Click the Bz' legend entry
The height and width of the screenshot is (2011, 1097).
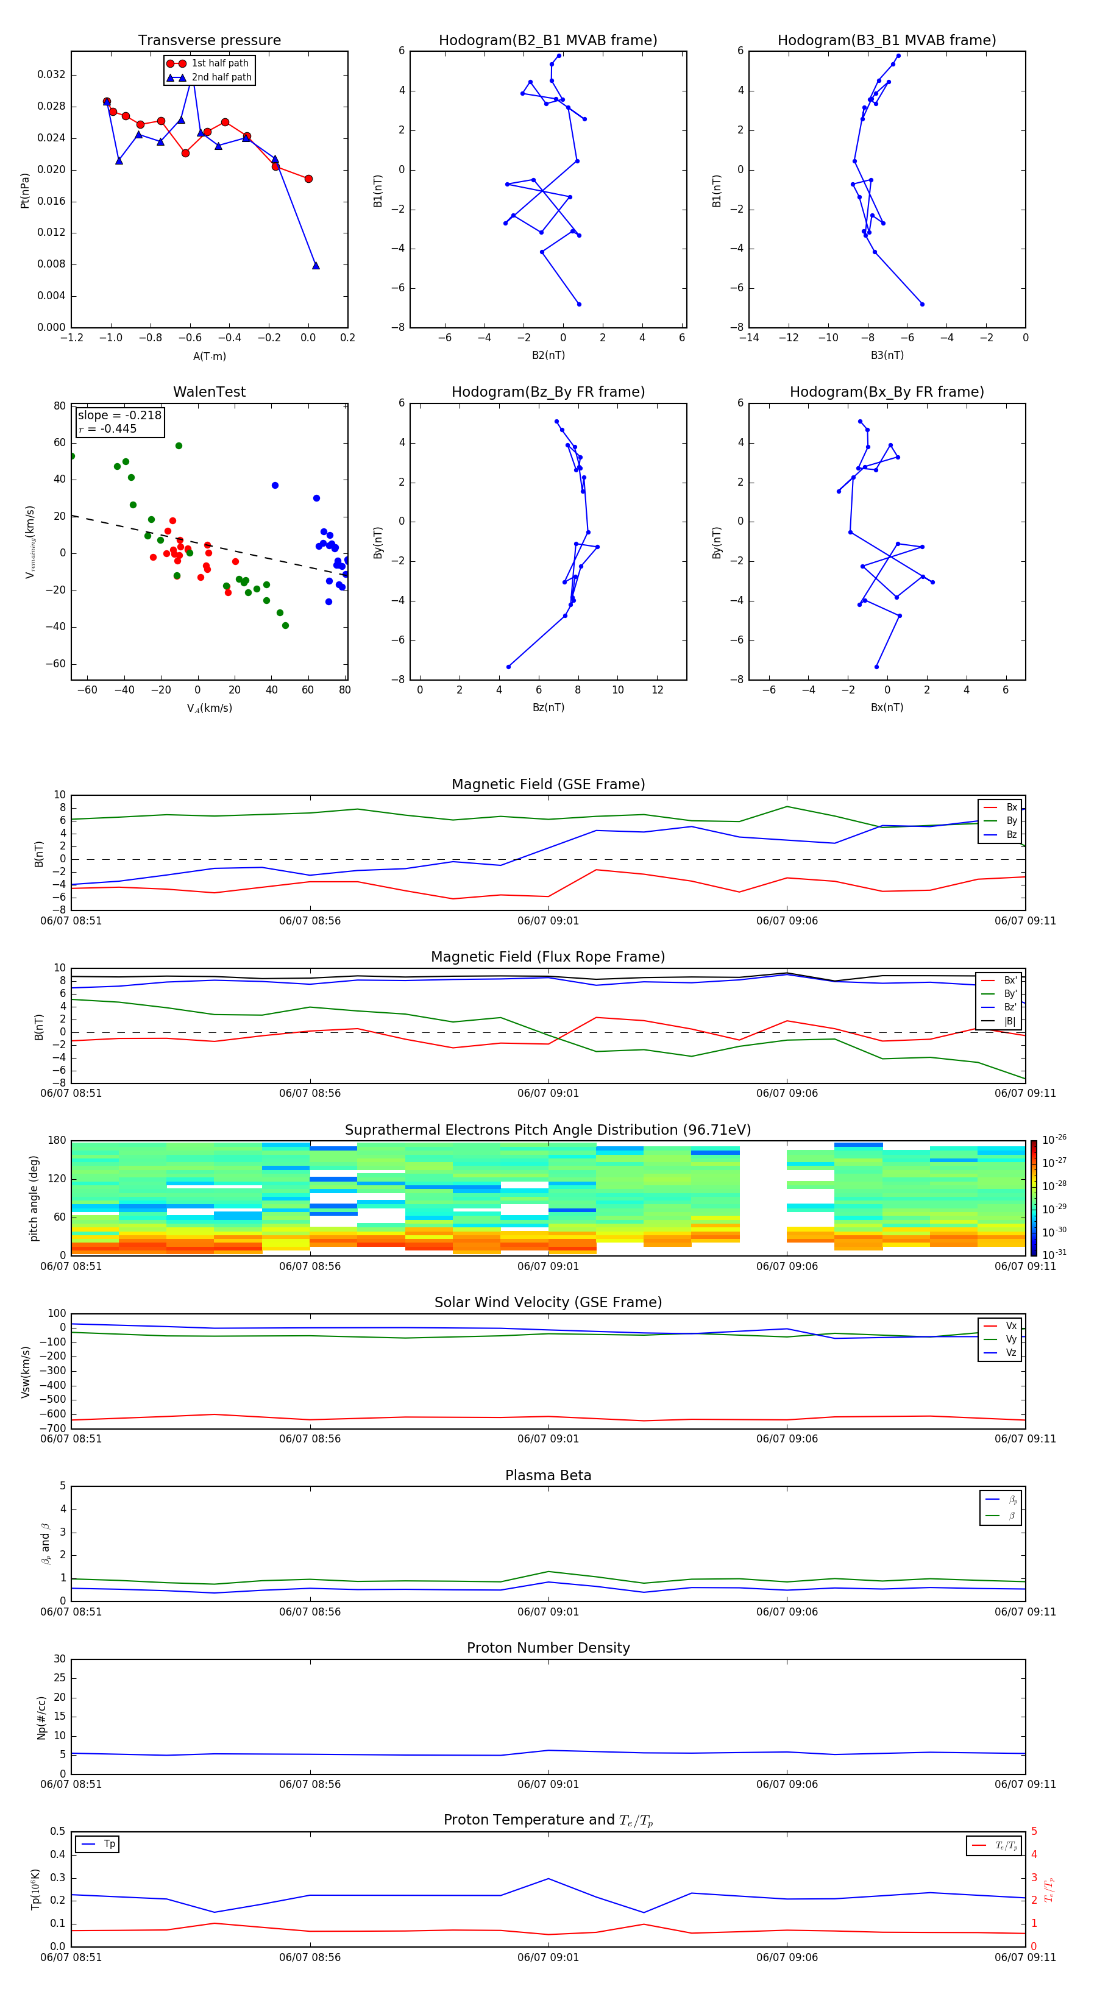[x=999, y=1007]
